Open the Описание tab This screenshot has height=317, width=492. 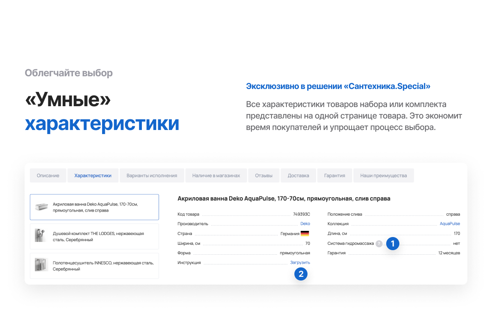[48, 175]
